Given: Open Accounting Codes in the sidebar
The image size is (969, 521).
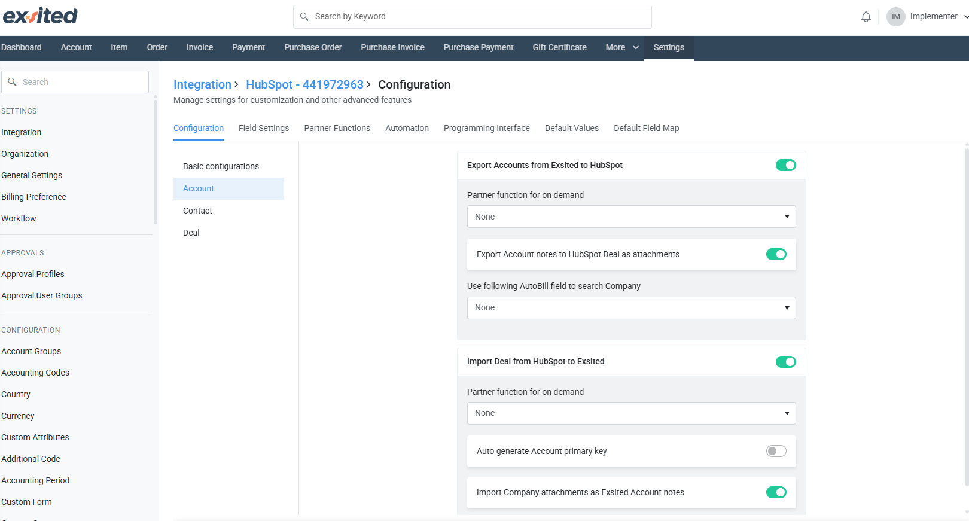Looking at the screenshot, I should [35, 373].
